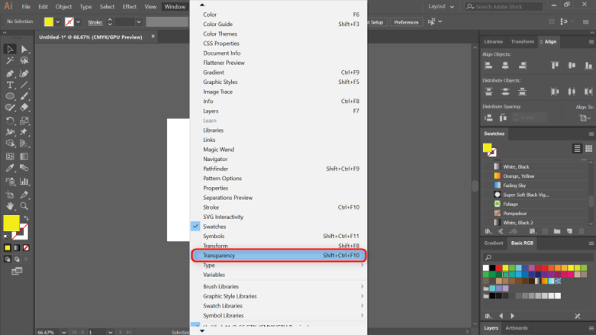Pick the Magic Wand tool
Viewport: 596px width, 335px height.
(10, 61)
